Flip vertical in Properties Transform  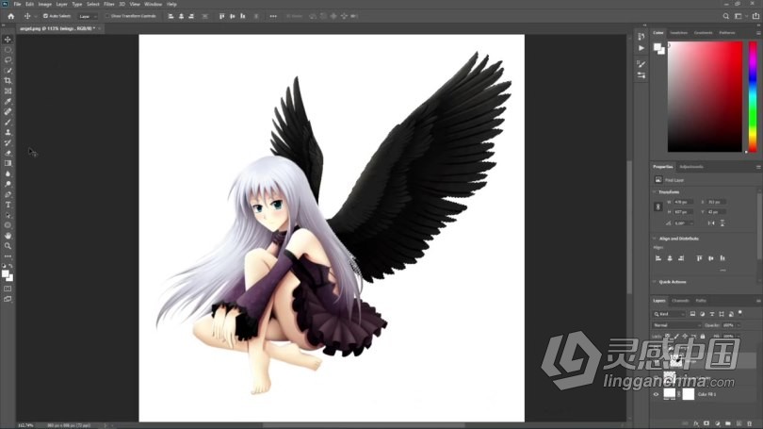(722, 223)
